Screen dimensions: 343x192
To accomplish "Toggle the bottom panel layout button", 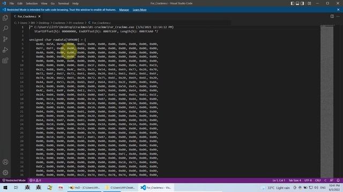I will (297, 3).
